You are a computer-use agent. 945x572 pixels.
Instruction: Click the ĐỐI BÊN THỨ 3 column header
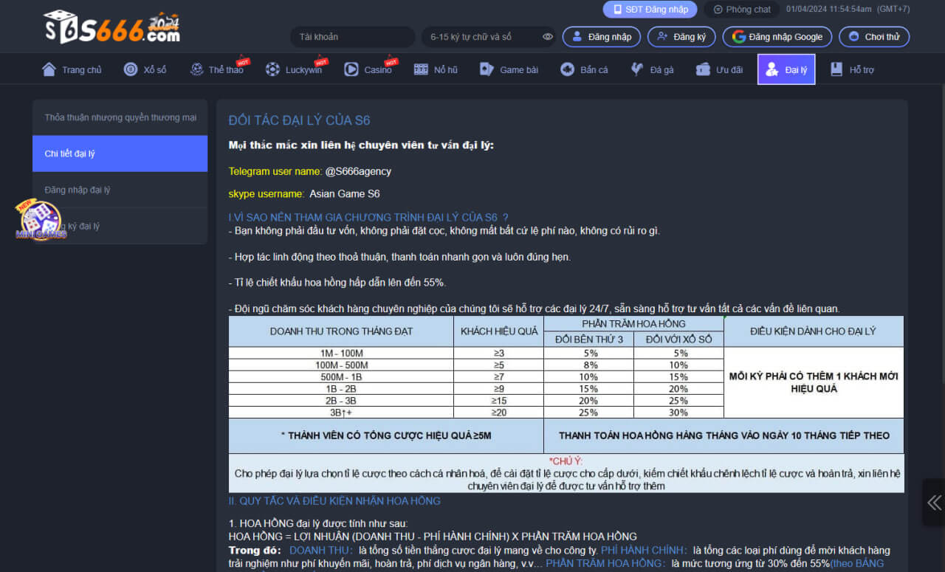tap(589, 339)
